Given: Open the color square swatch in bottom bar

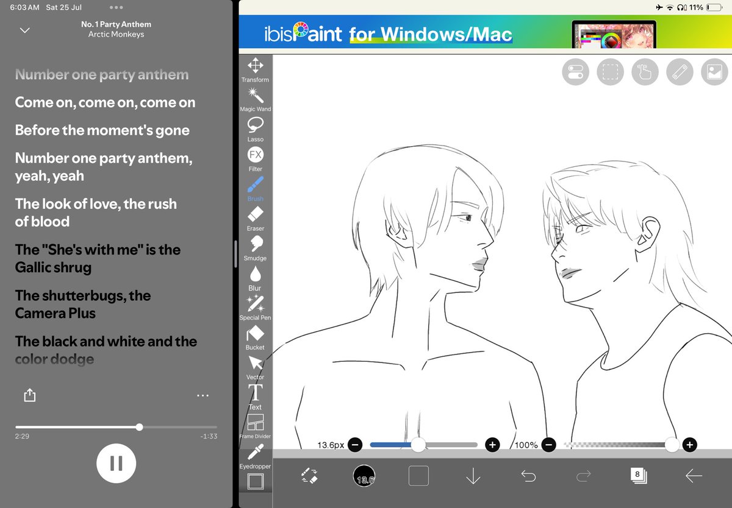Looking at the screenshot, I should tap(418, 476).
